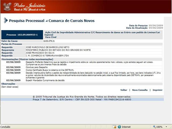Click the Imprimir link

point(157,90)
